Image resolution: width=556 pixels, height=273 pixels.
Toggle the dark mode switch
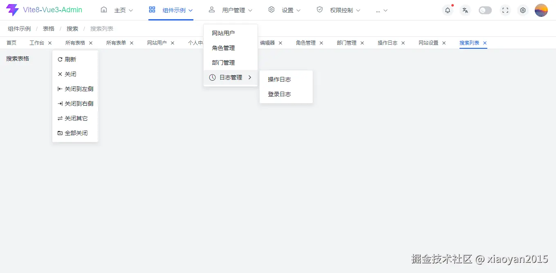click(485, 10)
